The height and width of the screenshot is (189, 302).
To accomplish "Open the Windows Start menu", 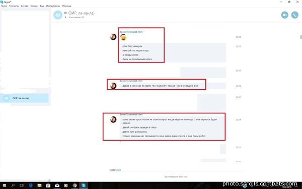I will click(x=4, y=185).
